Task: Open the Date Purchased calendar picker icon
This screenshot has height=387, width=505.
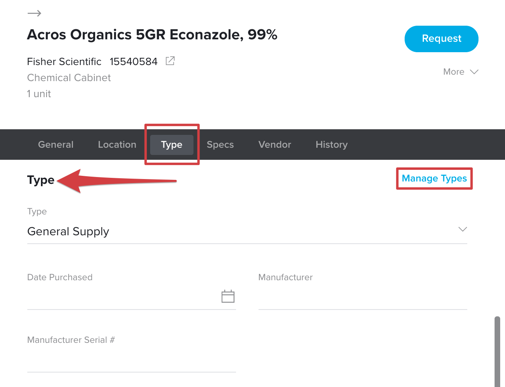Action: [x=228, y=296]
